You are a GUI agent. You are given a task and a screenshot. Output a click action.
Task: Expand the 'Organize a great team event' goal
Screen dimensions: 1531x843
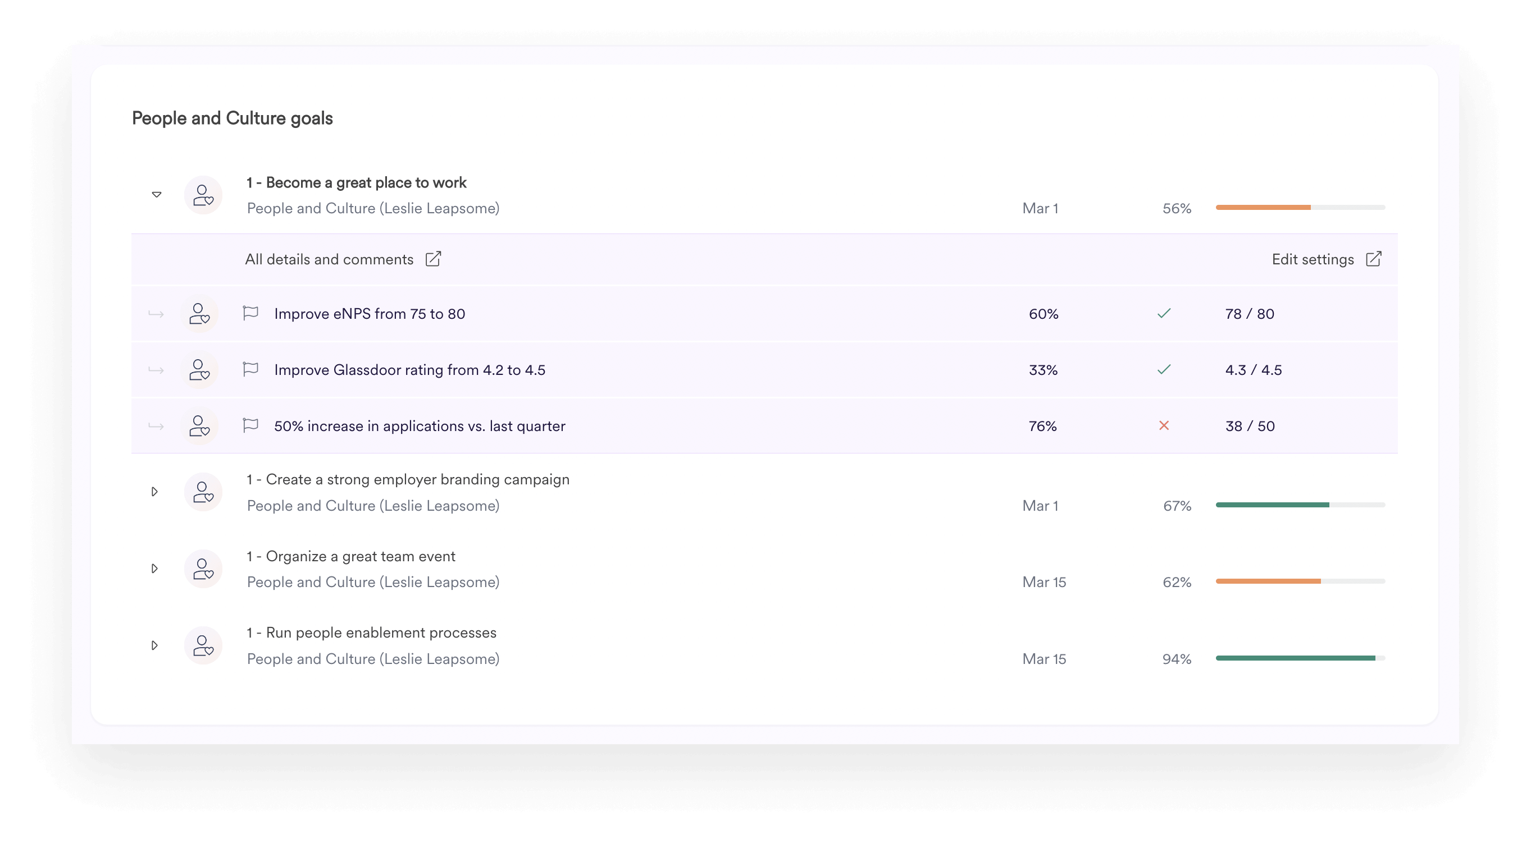click(156, 568)
